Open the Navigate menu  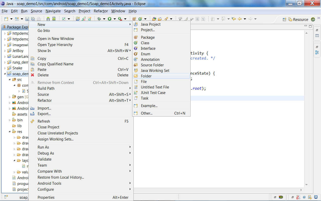point(53,11)
